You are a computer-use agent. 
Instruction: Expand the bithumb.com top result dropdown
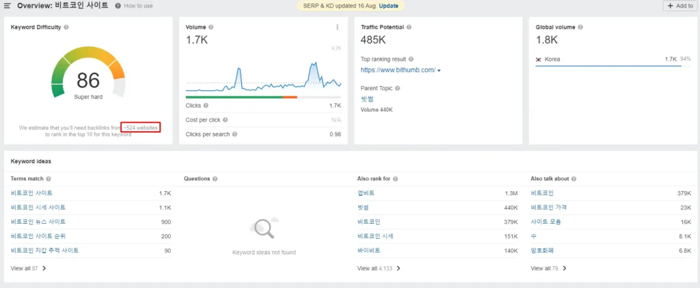tap(439, 70)
